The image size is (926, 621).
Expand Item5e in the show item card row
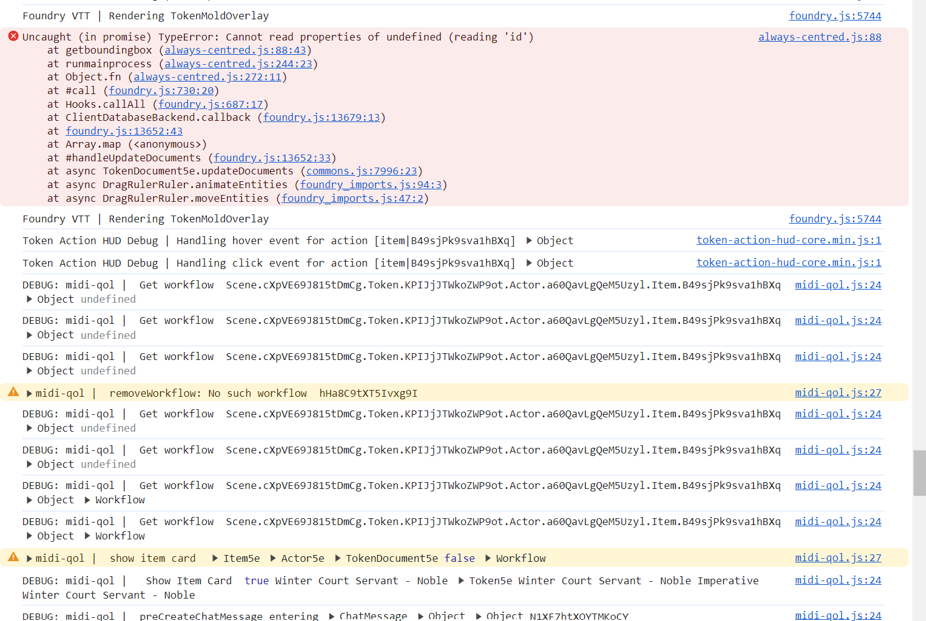(216, 557)
